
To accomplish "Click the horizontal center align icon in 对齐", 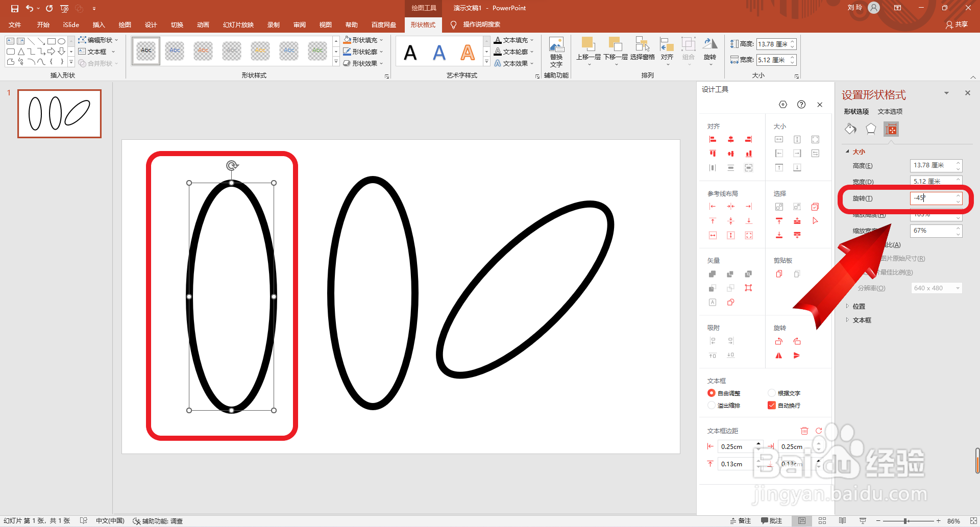I will point(730,139).
